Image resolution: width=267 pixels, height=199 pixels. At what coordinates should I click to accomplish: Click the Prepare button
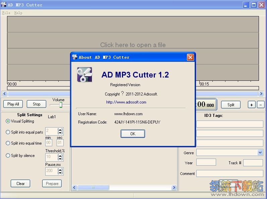(x=52, y=184)
